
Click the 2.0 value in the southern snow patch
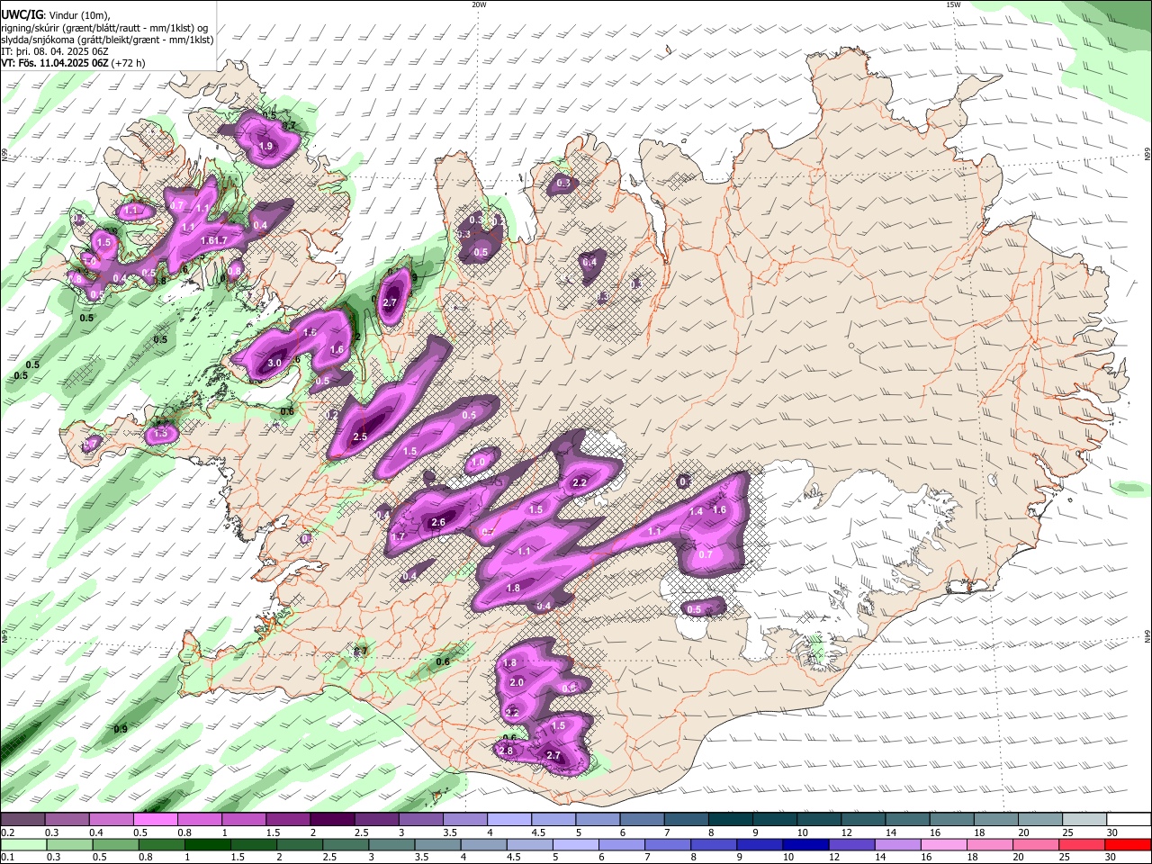pyautogui.click(x=517, y=682)
